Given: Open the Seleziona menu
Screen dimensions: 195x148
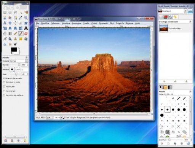Looking at the screenshot, I should [55, 23].
